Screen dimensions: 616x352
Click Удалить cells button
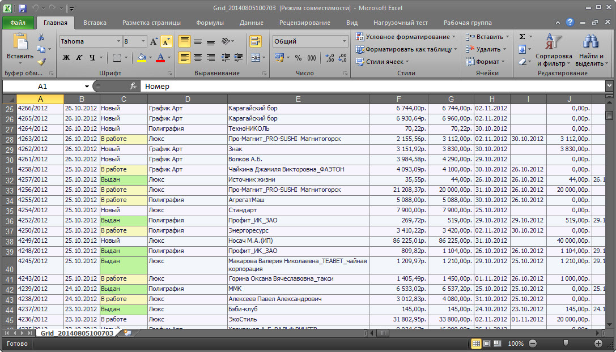(486, 49)
